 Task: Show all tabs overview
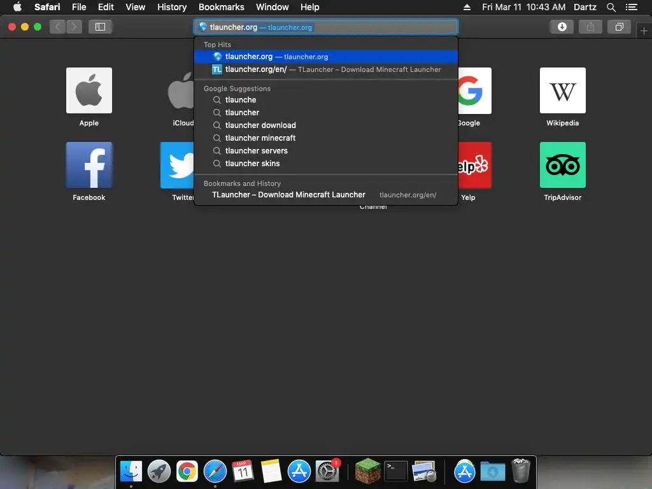pyautogui.click(x=619, y=27)
